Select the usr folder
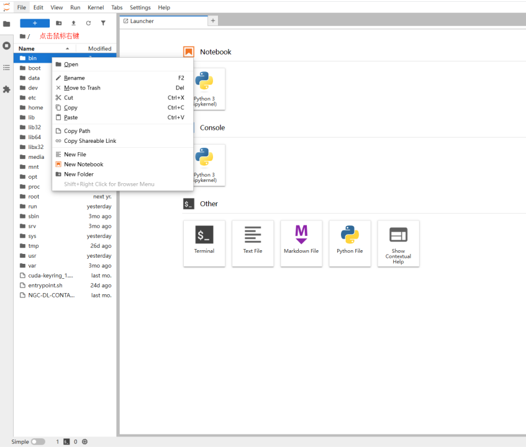Image resolution: width=526 pixels, height=447 pixels. pyautogui.click(x=65, y=256)
